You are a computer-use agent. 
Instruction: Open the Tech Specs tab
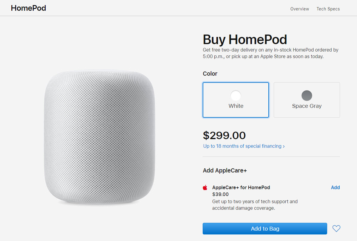(x=328, y=9)
